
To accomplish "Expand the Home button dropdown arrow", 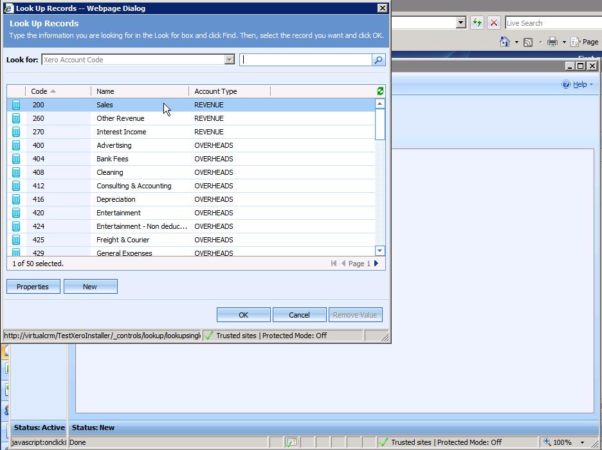I will pyautogui.click(x=516, y=42).
